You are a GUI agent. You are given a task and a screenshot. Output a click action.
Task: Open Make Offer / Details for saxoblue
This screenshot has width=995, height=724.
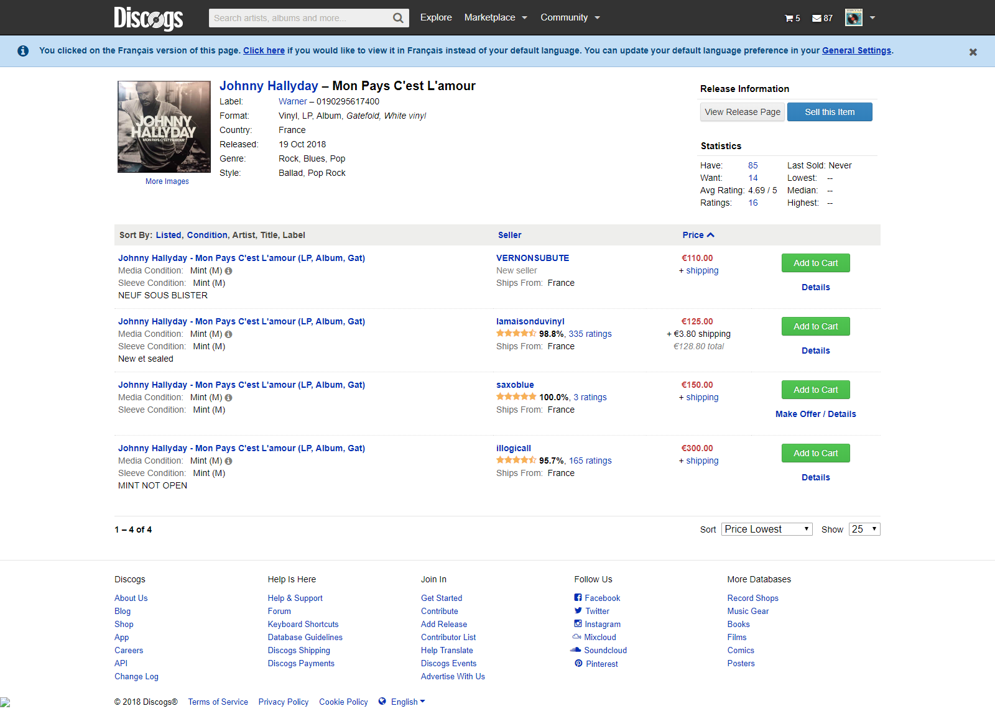[x=815, y=414]
